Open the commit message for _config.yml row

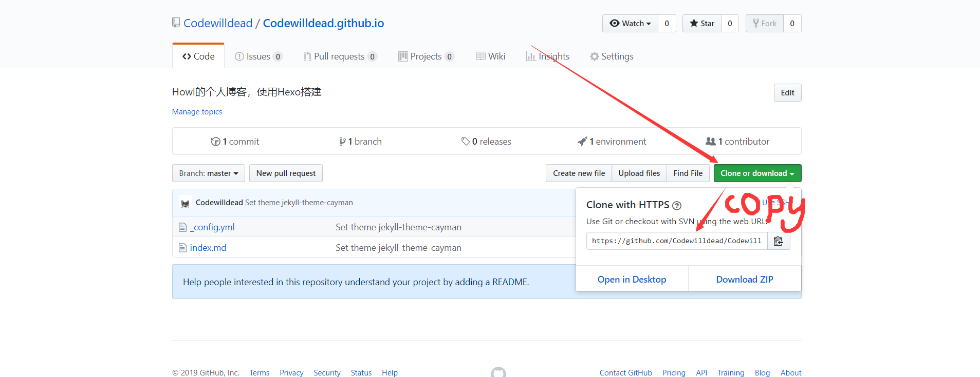(398, 227)
